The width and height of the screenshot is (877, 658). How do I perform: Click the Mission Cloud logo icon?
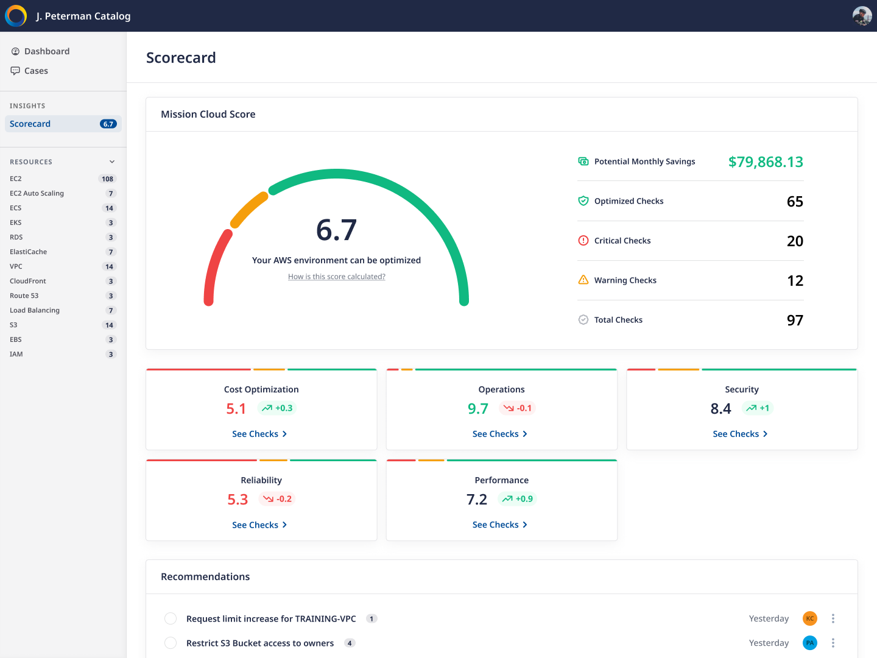pos(16,16)
